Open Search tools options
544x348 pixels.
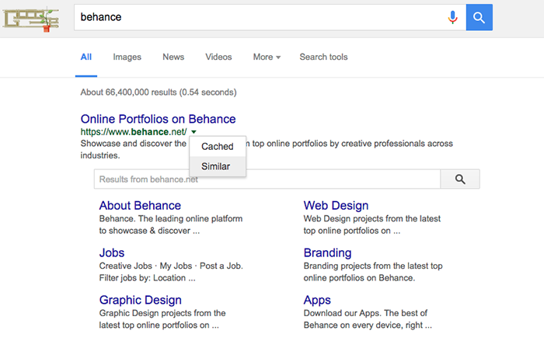point(323,57)
